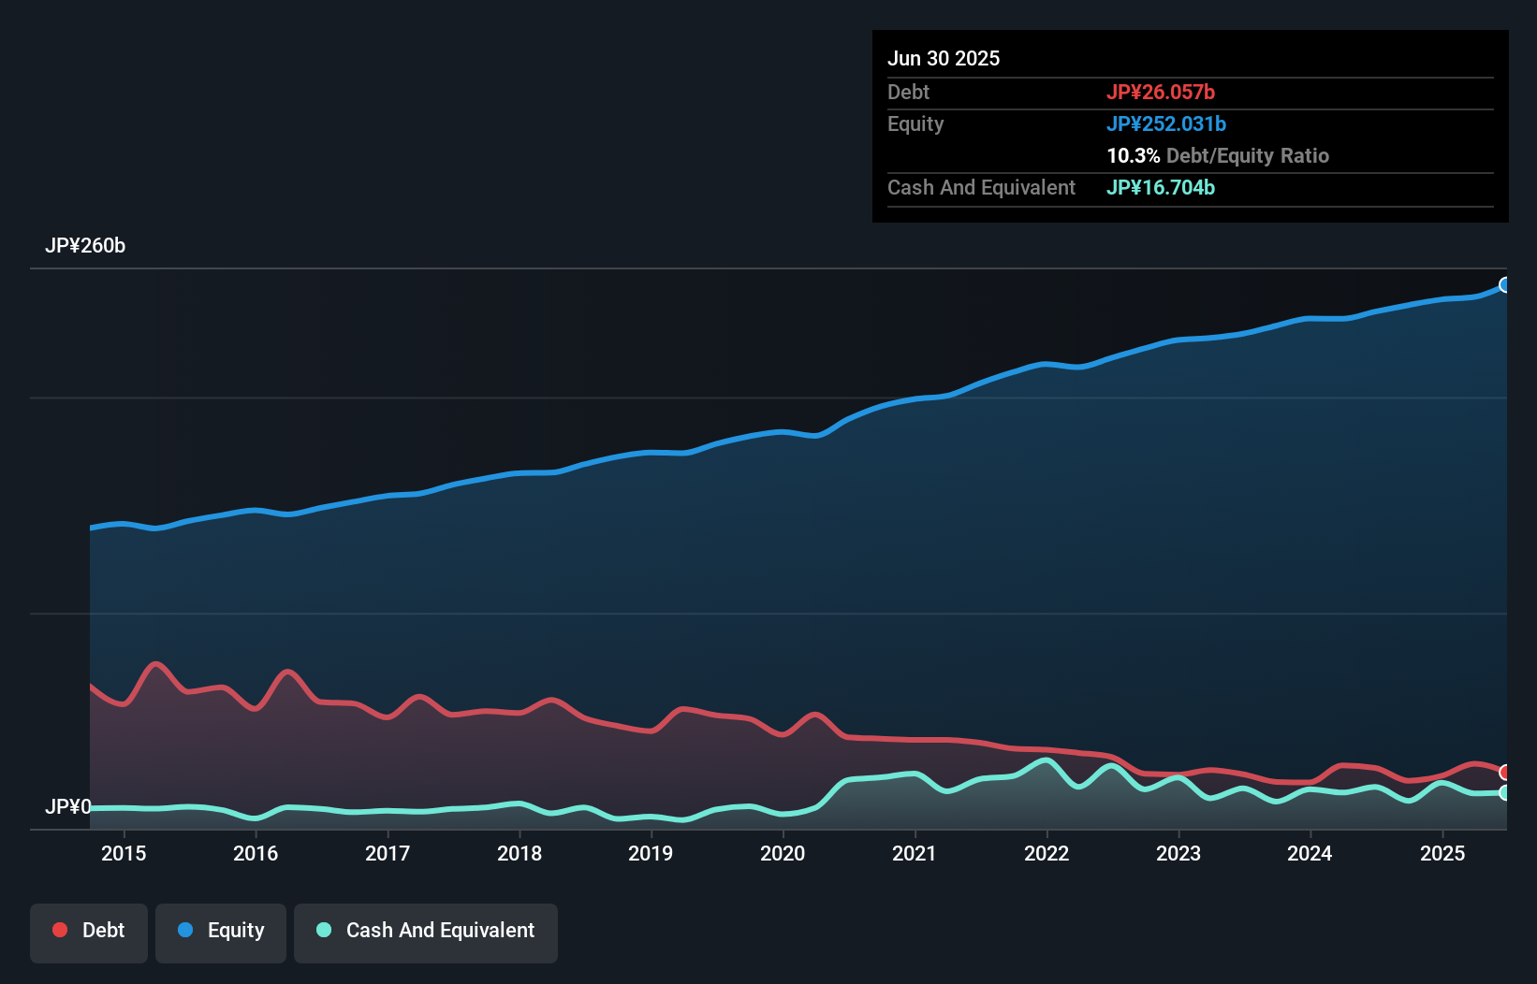
Task: Select the 2025 year label on axis
Action: (x=1442, y=854)
